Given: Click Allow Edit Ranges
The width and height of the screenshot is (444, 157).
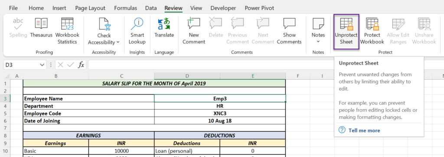Looking at the screenshot, I should click(x=398, y=31).
